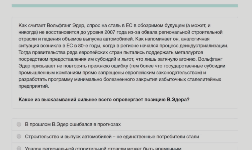Click the teal progress bar at top
Viewport: 252px width, 150px height.
(x=124, y=6)
